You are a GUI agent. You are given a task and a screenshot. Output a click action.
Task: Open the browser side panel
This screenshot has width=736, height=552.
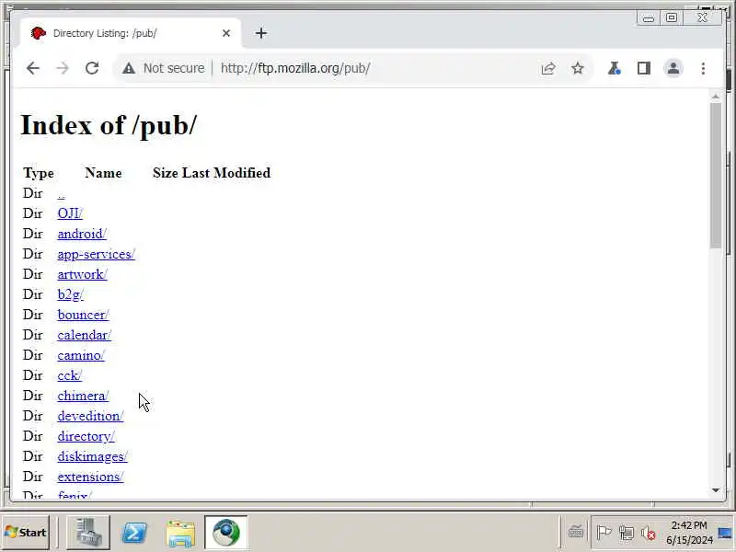(x=643, y=68)
